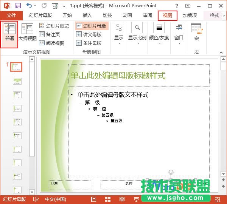Screen dimensions: 227x204
Task: Click Slide Sorter icon in status bar
Action: [x=108, y=199]
